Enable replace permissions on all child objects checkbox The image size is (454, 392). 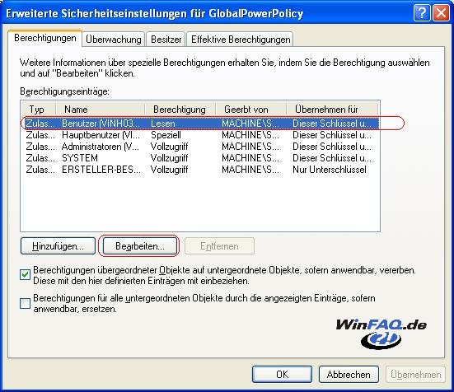(25, 303)
